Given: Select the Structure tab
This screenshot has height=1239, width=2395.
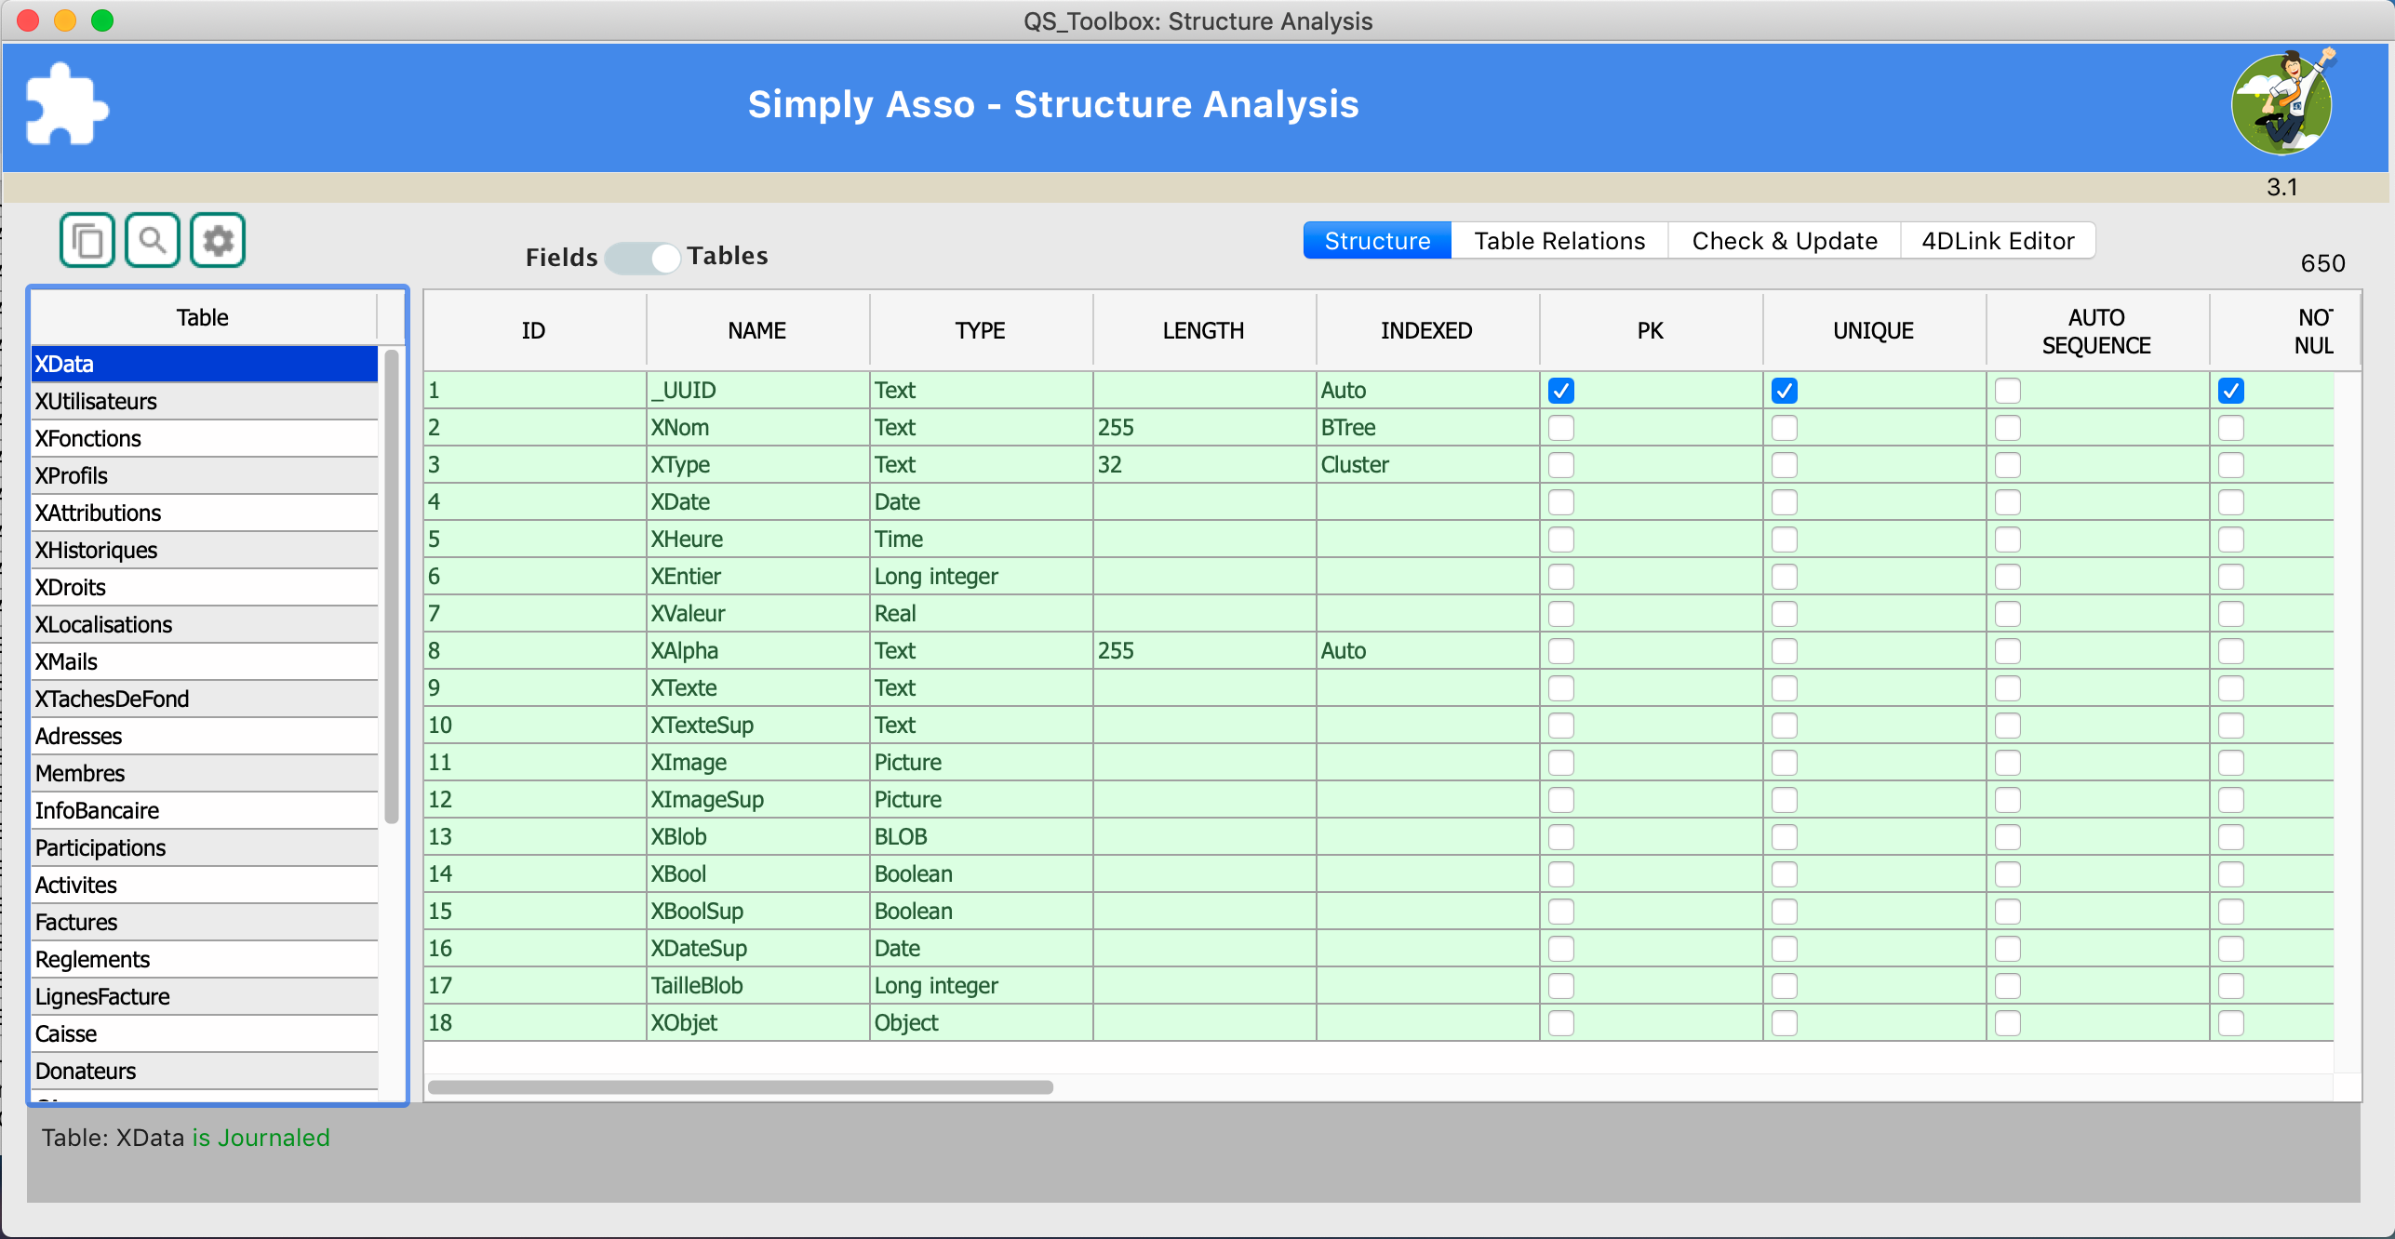Looking at the screenshot, I should tap(1377, 240).
